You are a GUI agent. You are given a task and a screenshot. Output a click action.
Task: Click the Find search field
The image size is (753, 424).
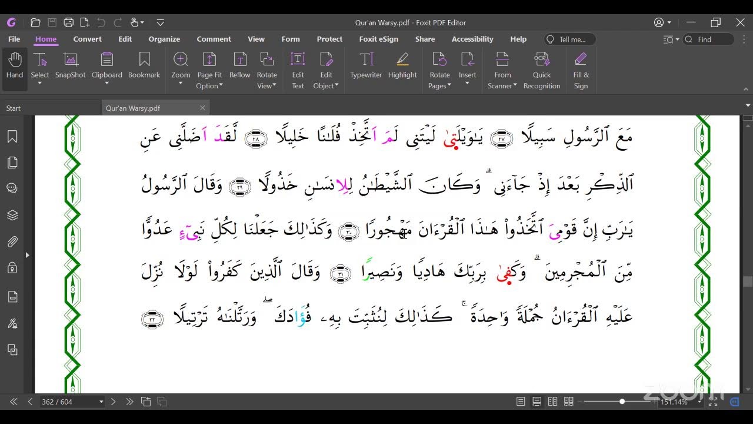pos(709,39)
